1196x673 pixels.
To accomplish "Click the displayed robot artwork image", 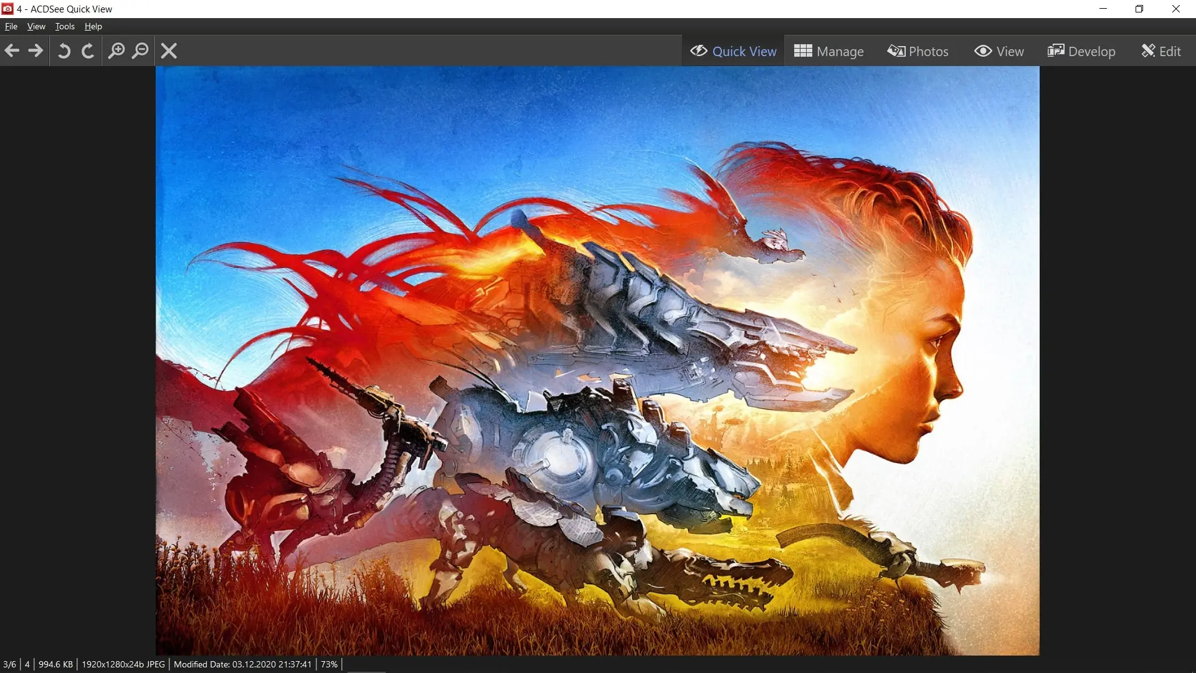I will pyautogui.click(x=597, y=361).
